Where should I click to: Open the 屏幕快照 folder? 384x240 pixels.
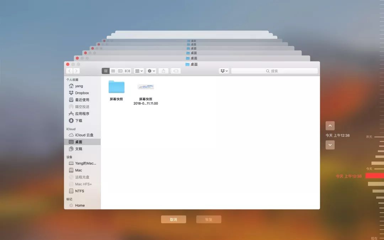click(x=116, y=87)
